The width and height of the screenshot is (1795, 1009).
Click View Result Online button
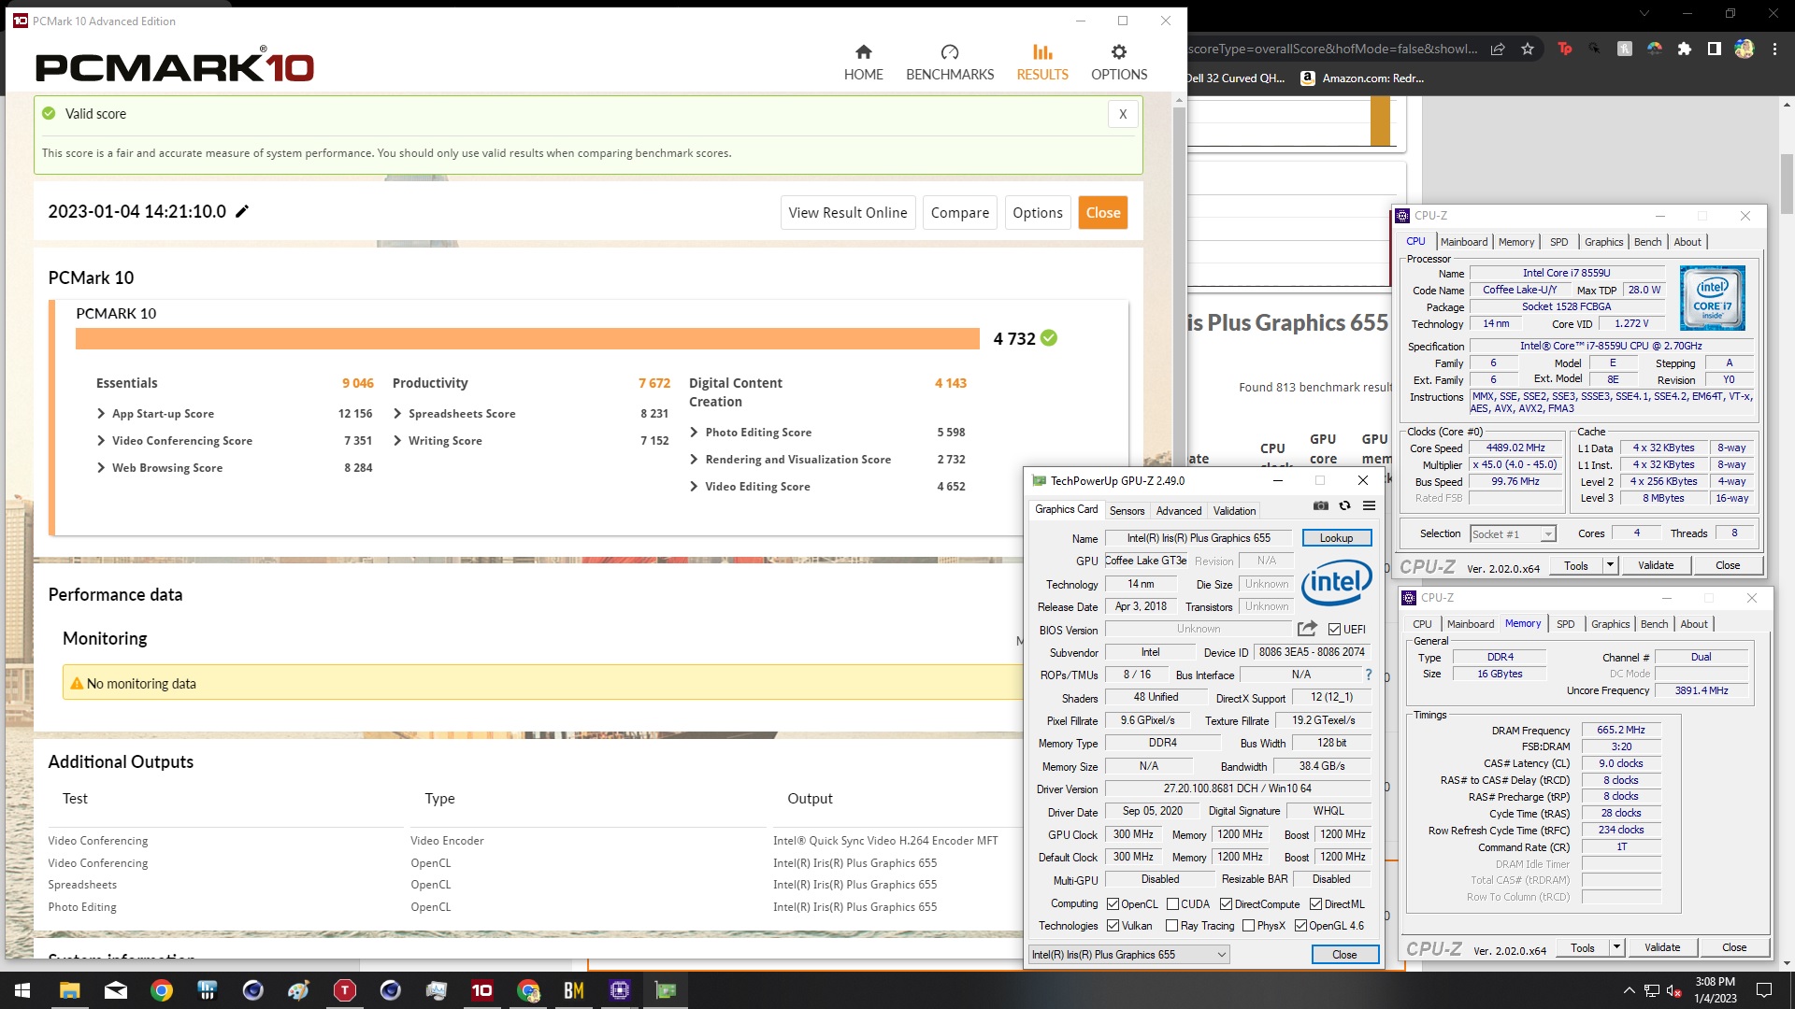[848, 212]
